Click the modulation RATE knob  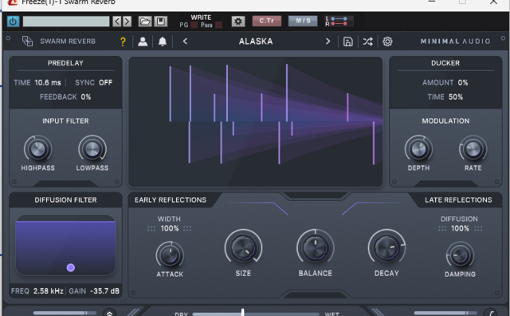(x=473, y=149)
